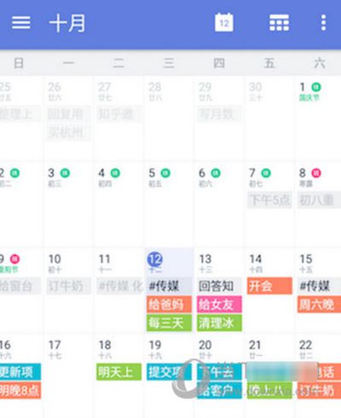The image size is (341, 418).
Task: Open the three-dot overflow menu
Action: 323,23
